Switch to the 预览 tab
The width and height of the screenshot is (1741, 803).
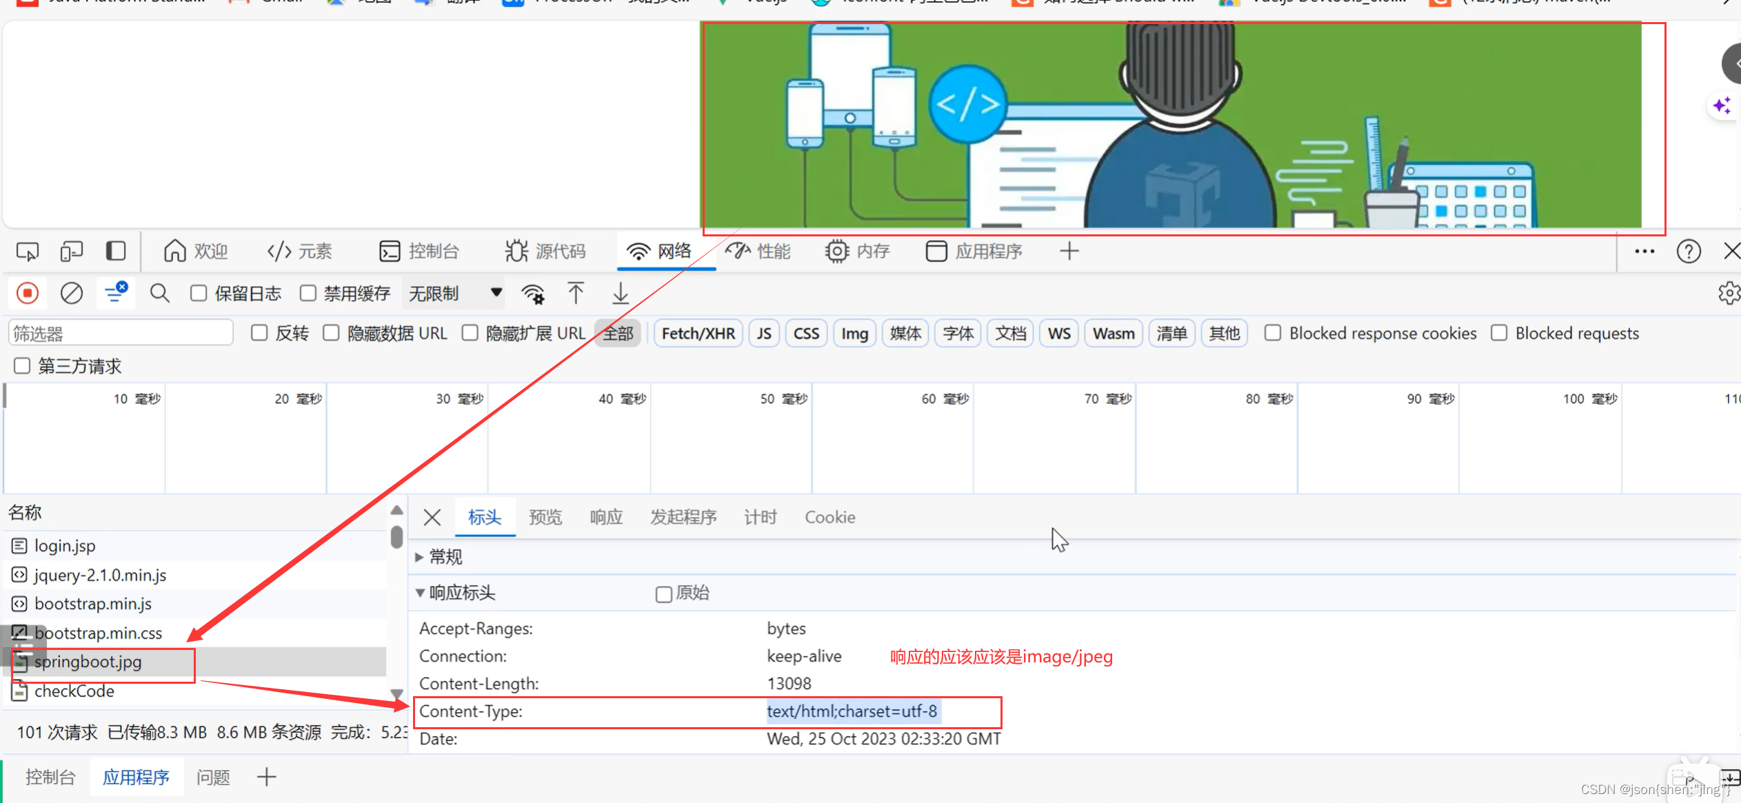545,517
